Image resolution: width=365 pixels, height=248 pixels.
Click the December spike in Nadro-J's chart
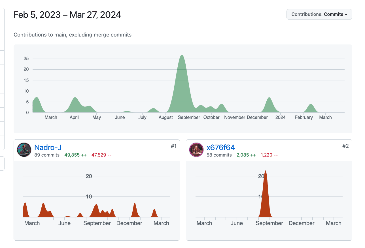(135, 211)
